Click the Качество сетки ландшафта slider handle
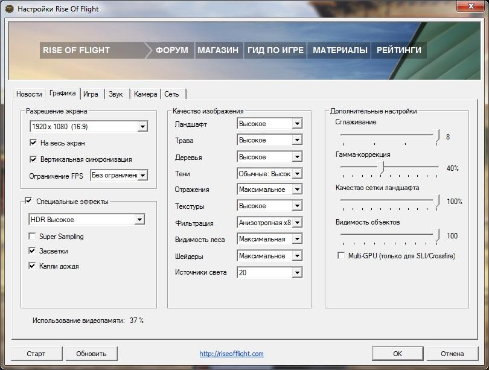The height and width of the screenshot is (370, 489). (x=437, y=201)
